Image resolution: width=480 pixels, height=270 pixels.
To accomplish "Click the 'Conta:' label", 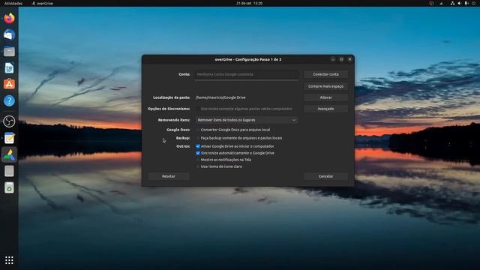I will (184, 74).
